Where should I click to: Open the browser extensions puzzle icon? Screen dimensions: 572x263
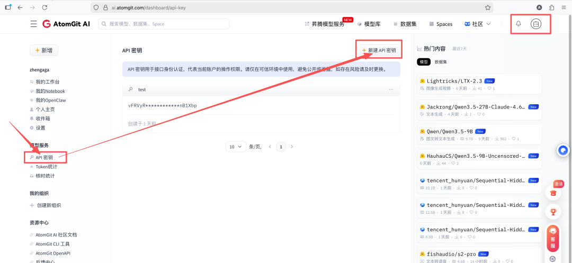tap(551, 7)
